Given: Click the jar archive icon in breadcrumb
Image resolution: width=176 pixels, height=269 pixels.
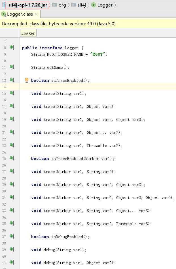Looking at the screenshot, I should click(x=4, y=5).
